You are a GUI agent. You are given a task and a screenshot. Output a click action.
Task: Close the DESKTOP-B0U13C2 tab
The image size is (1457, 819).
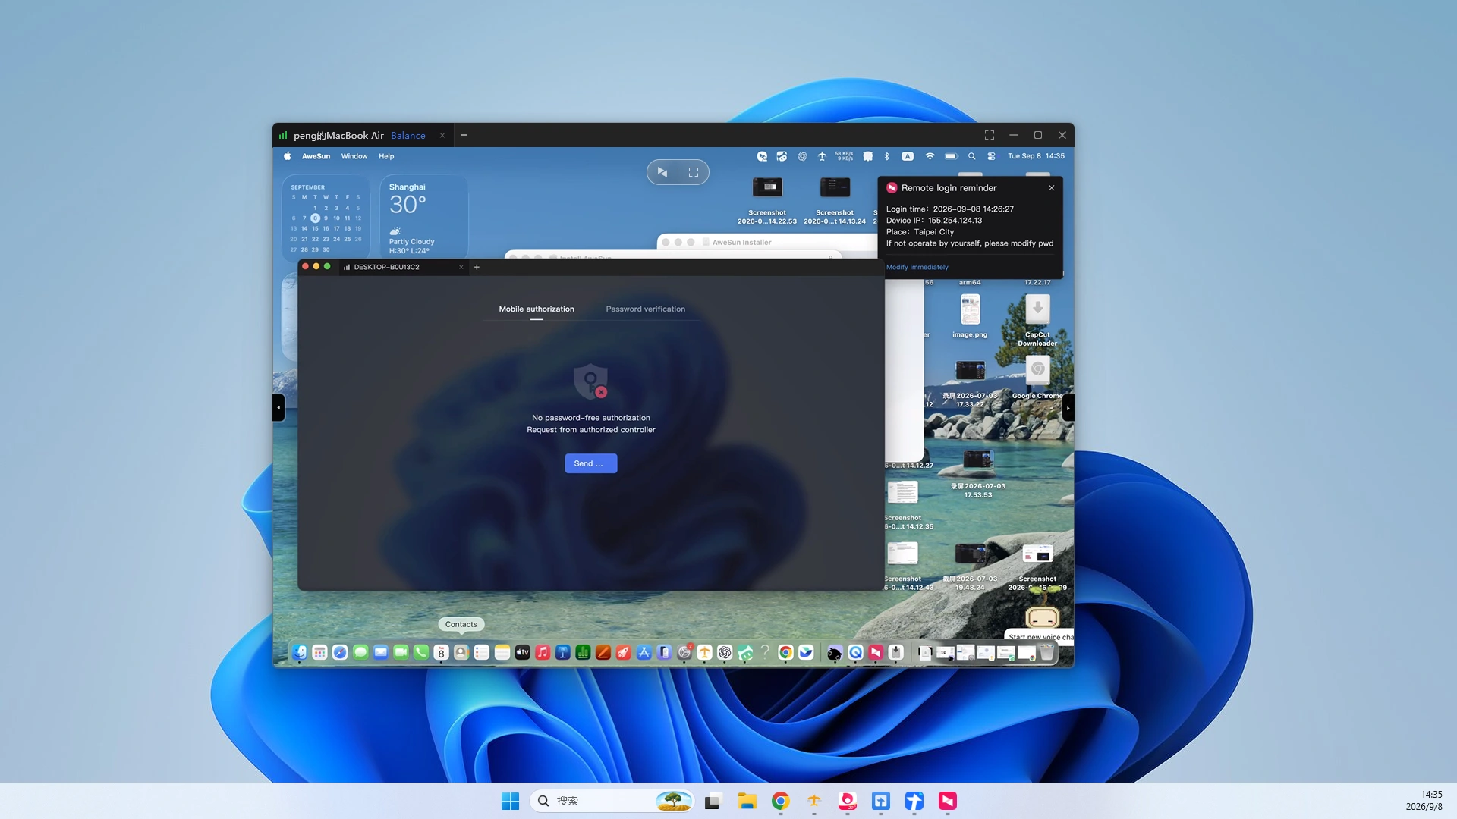[x=461, y=267]
